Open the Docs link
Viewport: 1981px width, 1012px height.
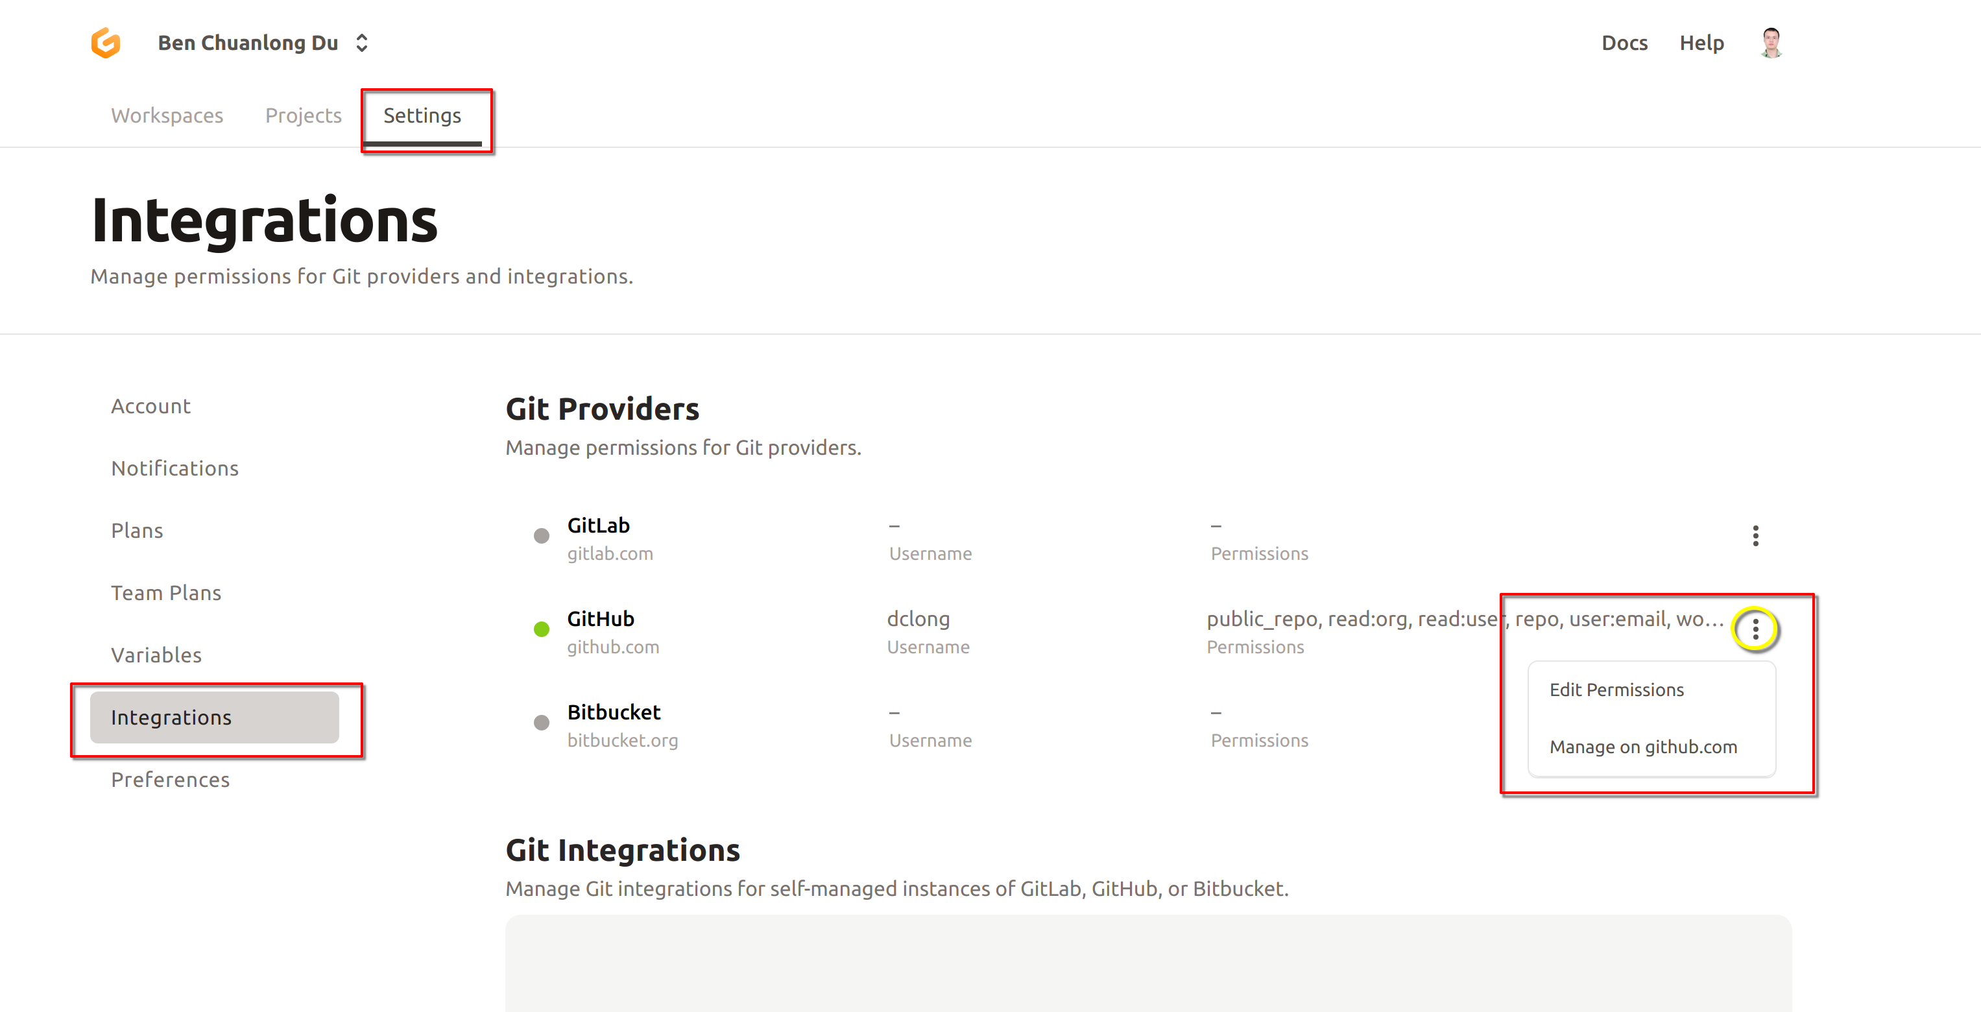click(1624, 43)
